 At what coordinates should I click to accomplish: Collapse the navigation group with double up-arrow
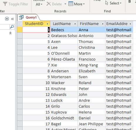coord(10,33)
